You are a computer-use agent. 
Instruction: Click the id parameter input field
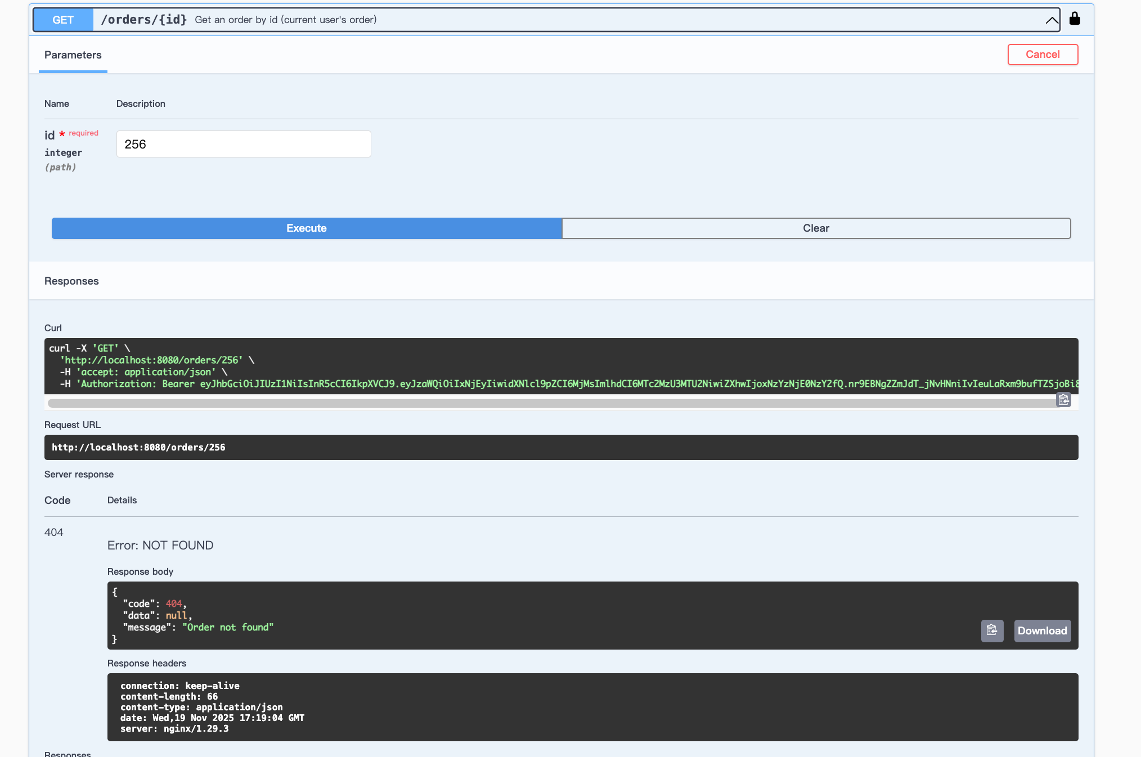pos(244,144)
